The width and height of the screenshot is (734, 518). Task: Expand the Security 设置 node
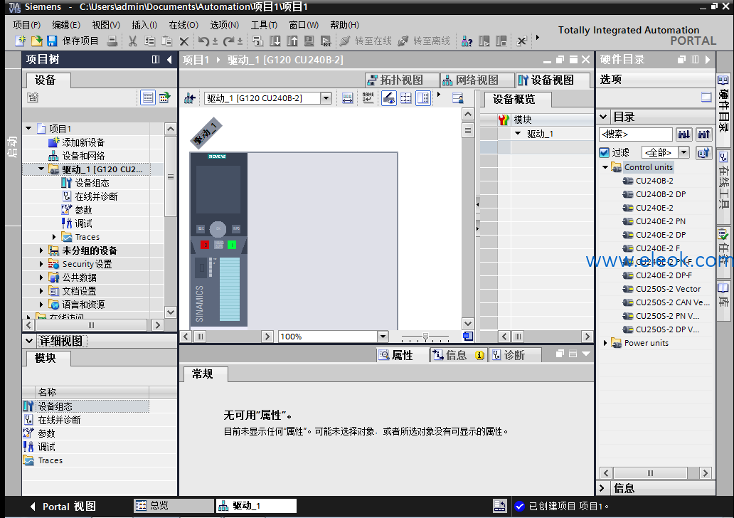(x=41, y=264)
